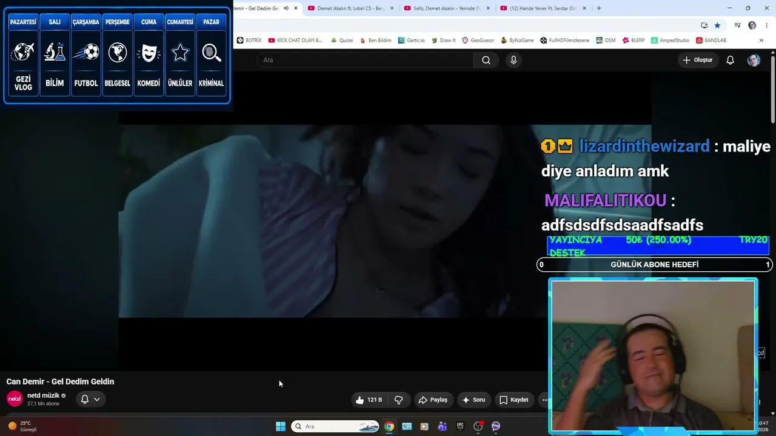Select the Belgesel globe icon
The image size is (776, 436).
pos(118,52)
